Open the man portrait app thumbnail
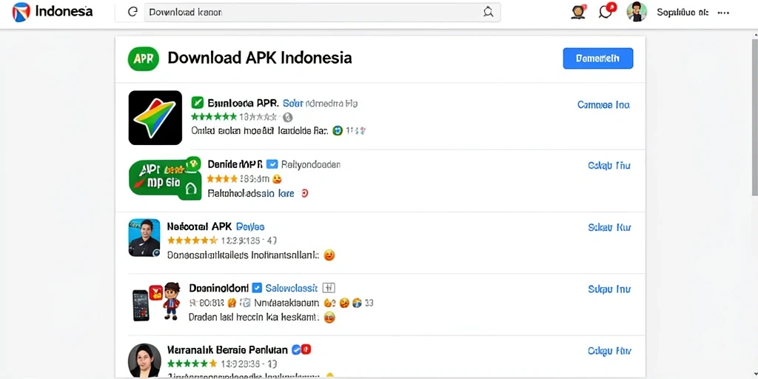 tap(144, 238)
